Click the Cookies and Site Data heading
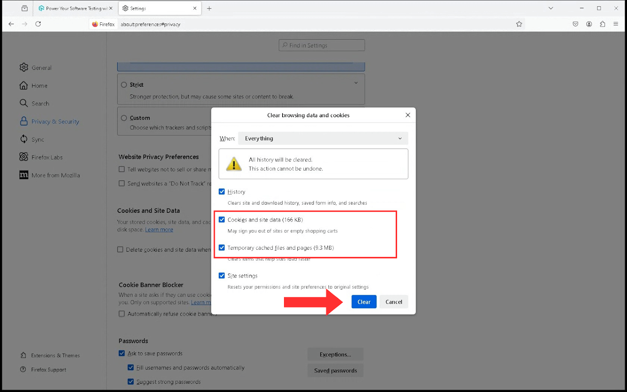The width and height of the screenshot is (627, 392). click(149, 211)
